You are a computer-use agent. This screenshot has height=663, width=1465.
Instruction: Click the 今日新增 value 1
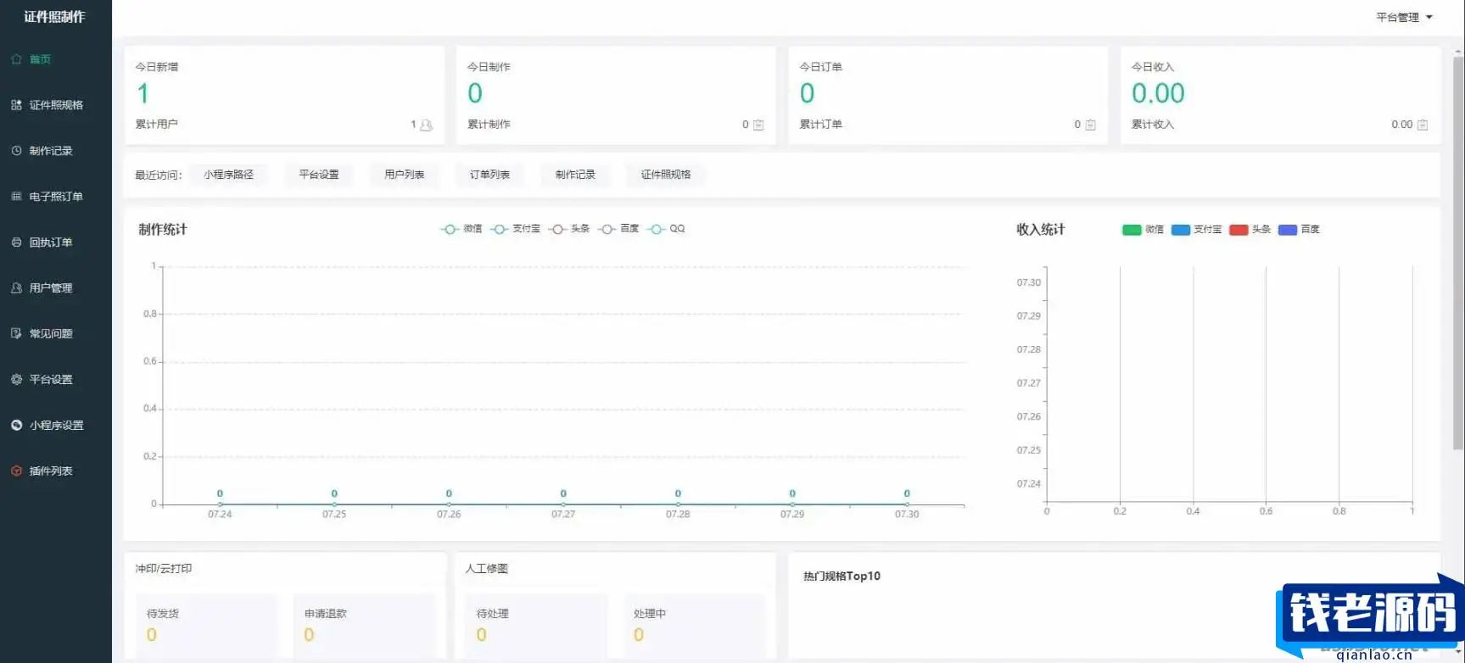point(143,93)
